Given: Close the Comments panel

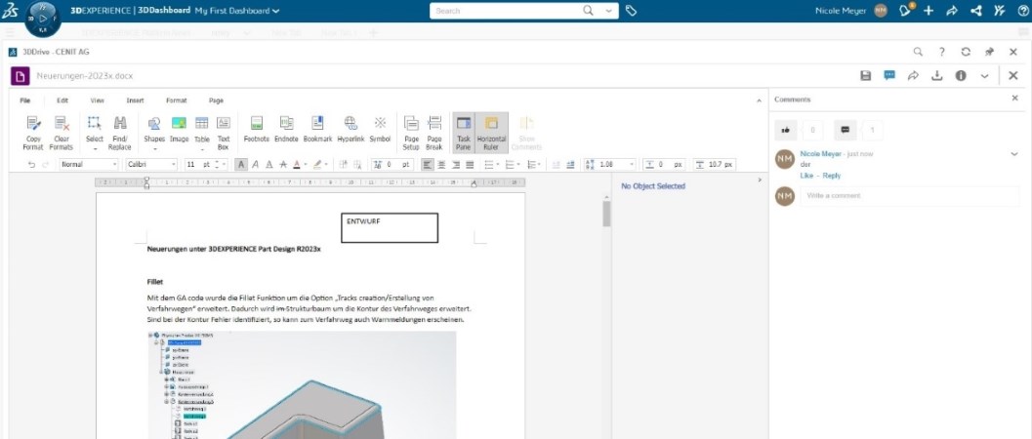Looking at the screenshot, I should (1014, 98).
